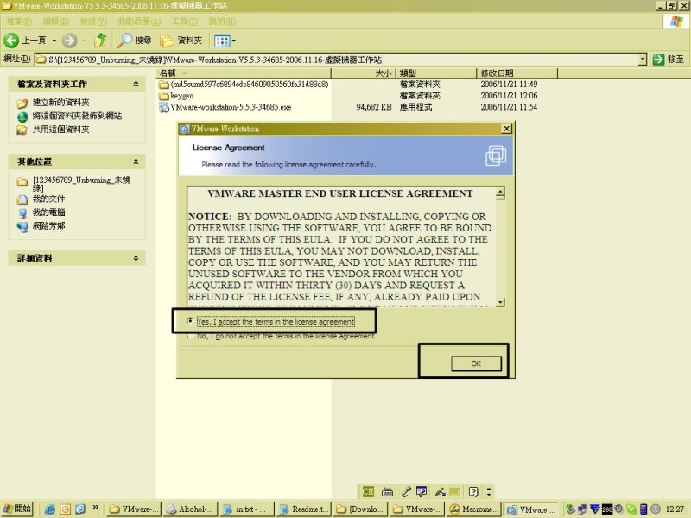The height and width of the screenshot is (518, 691).
Task: Expand the 詳細資料 panel
Action: 136,257
